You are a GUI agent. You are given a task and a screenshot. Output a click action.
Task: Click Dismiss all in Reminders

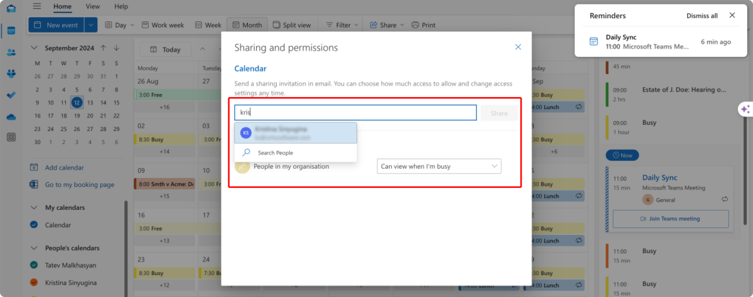702,16
